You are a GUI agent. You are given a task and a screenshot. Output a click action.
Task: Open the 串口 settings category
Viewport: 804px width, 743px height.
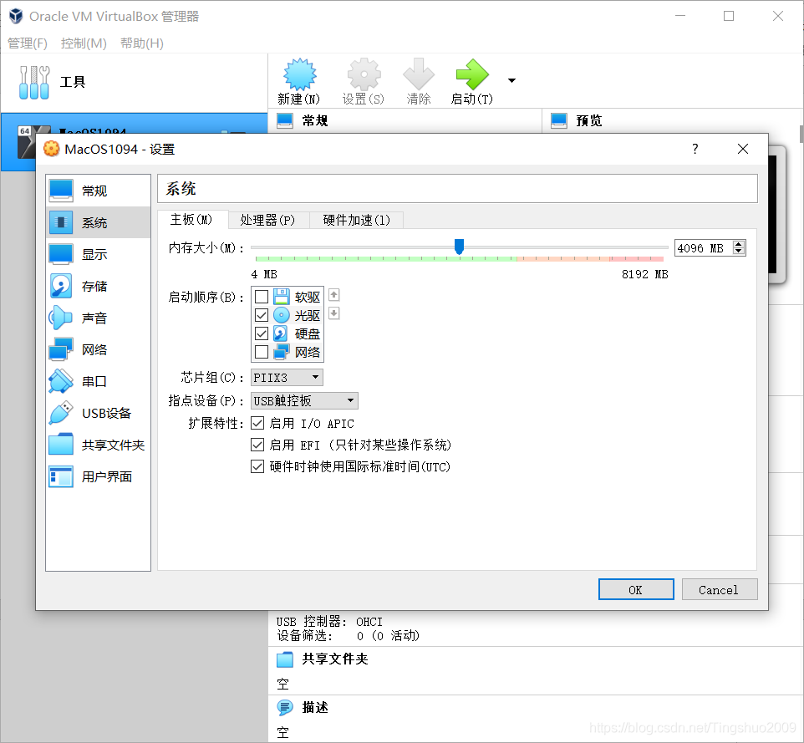pyautogui.click(x=98, y=381)
